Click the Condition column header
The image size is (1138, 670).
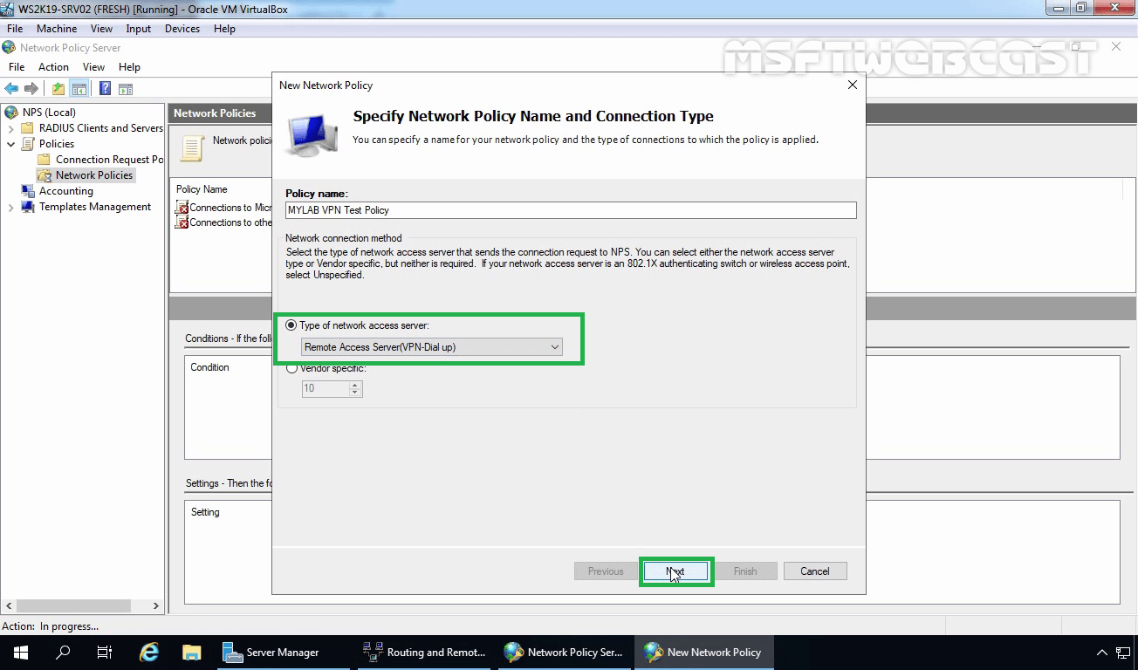[x=209, y=367]
